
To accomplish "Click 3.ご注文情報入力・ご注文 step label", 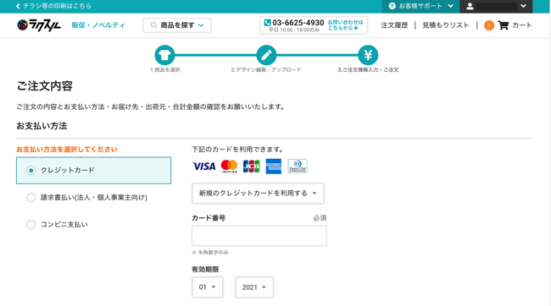I will click(x=368, y=70).
